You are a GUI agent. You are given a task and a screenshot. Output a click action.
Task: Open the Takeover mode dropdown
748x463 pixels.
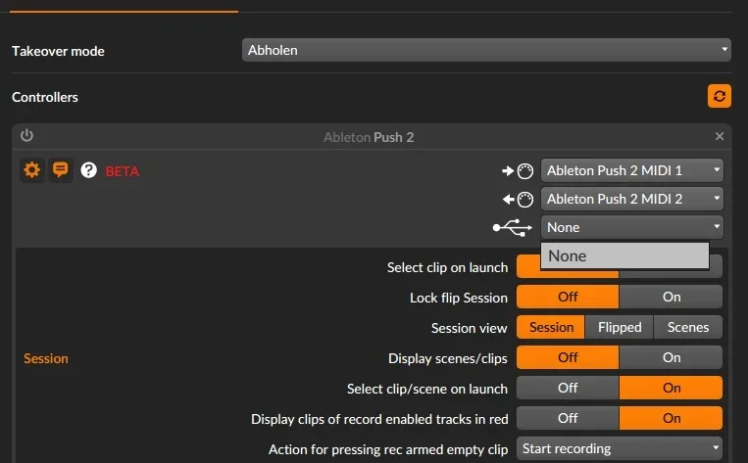tap(486, 50)
